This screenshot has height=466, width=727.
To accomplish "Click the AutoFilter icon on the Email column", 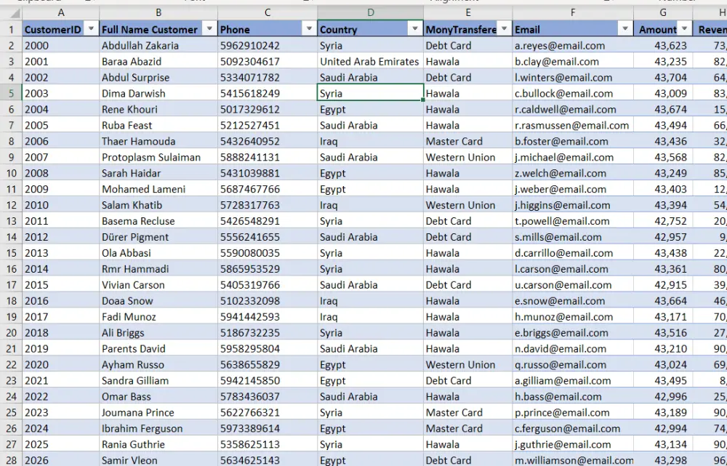I will pyautogui.click(x=624, y=30).
